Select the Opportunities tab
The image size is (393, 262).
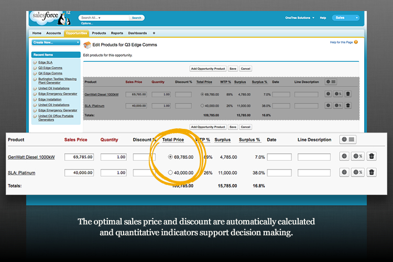tap(77, 33)
